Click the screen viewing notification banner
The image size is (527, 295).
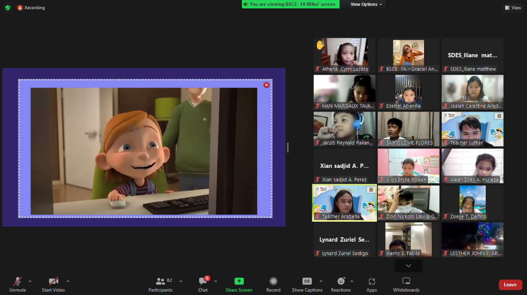(x=291, y=4)
